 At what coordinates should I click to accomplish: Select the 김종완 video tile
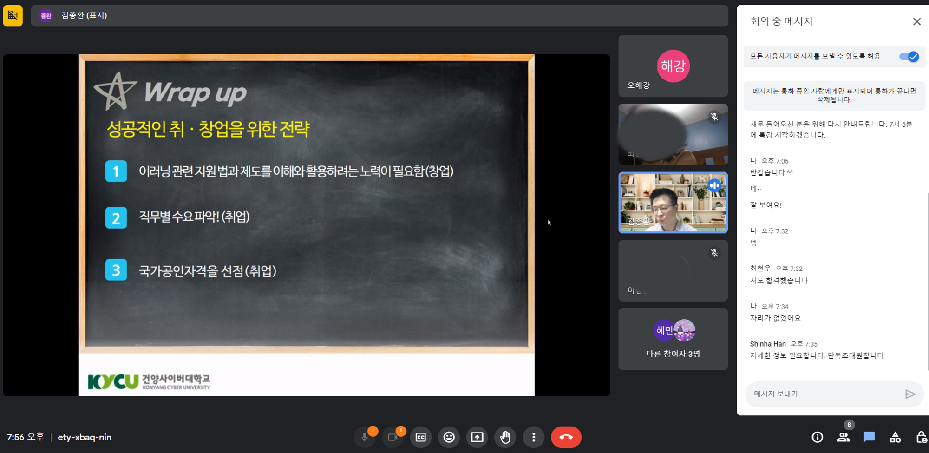click(673, 203)
